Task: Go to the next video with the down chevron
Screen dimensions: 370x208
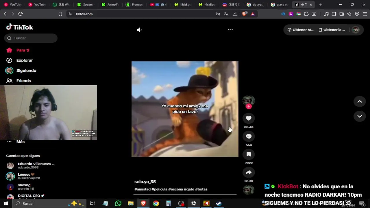Action: click(x=360, y=116)
